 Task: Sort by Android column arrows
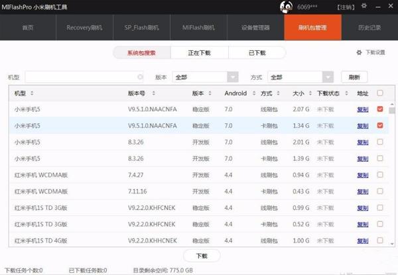[254, 93]
